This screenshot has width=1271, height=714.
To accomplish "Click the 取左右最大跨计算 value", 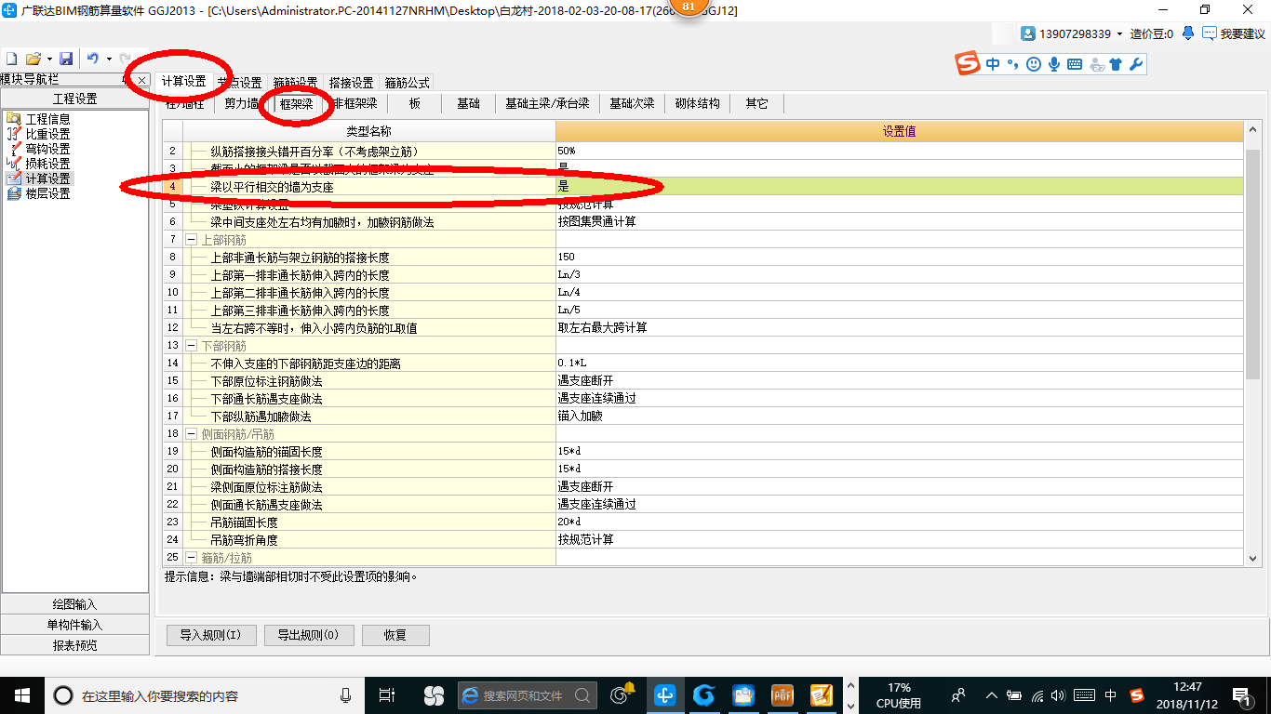I will pyautogui.click(x=899, y=327).
